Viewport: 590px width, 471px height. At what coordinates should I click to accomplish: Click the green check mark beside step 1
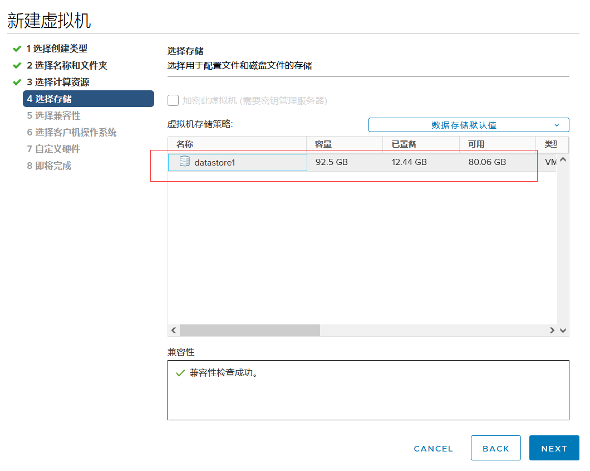17,48
